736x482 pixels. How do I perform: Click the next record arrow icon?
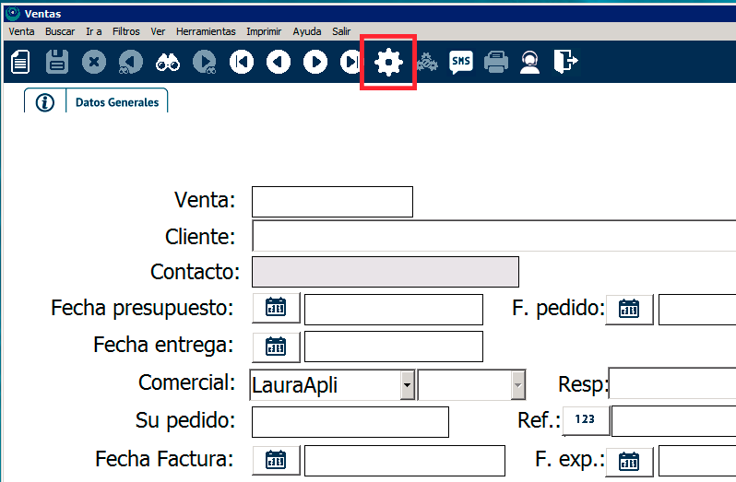coord(315,62)
